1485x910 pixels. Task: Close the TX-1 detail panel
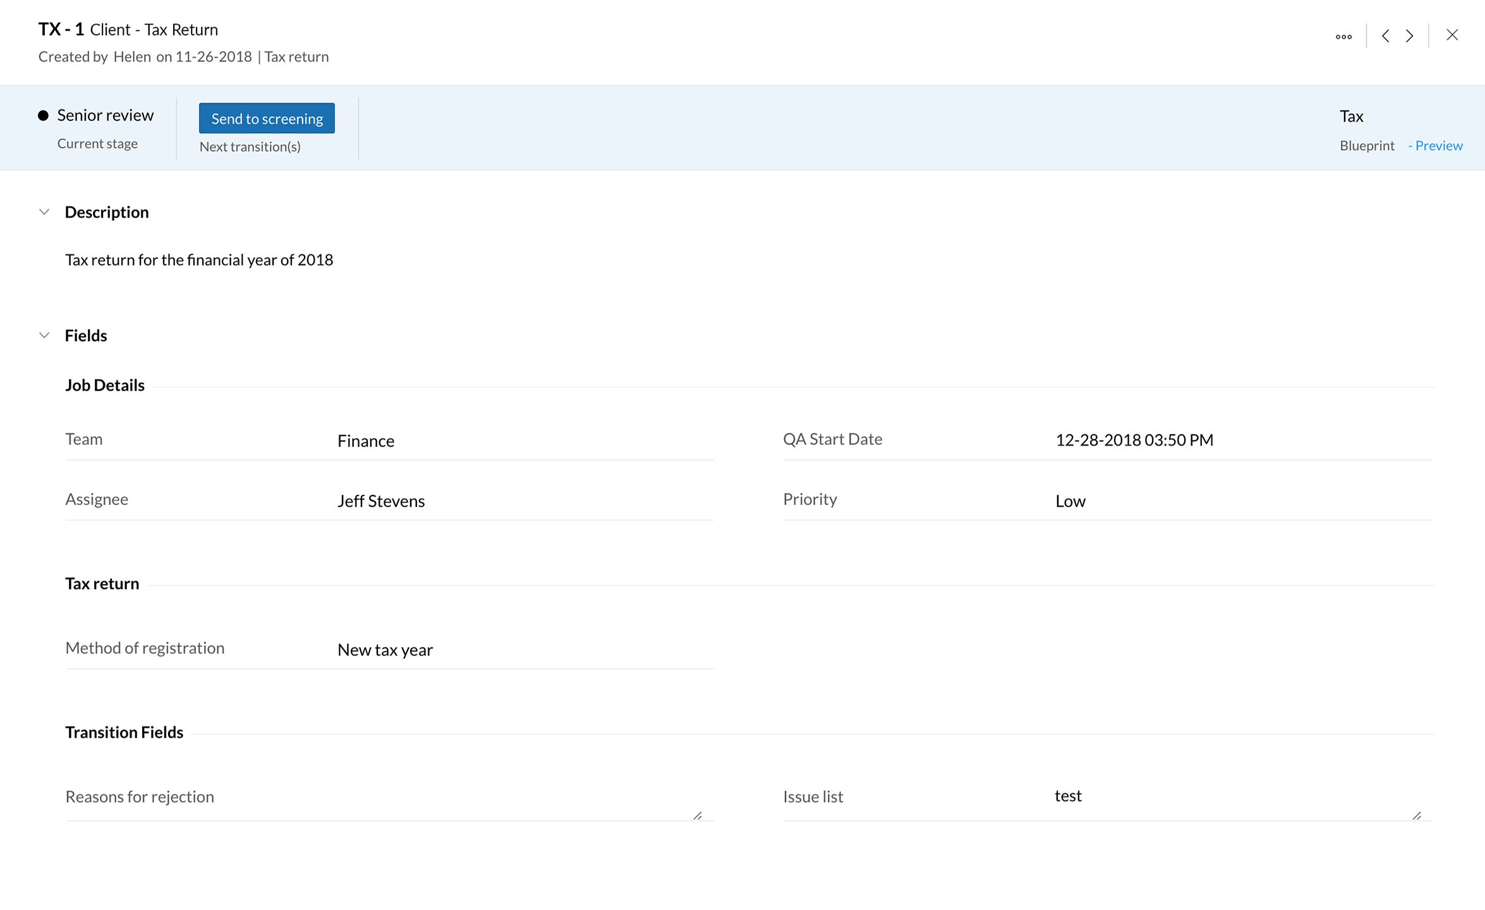[1452, 35]
